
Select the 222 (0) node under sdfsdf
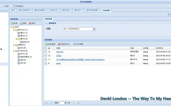click(23, 48)
